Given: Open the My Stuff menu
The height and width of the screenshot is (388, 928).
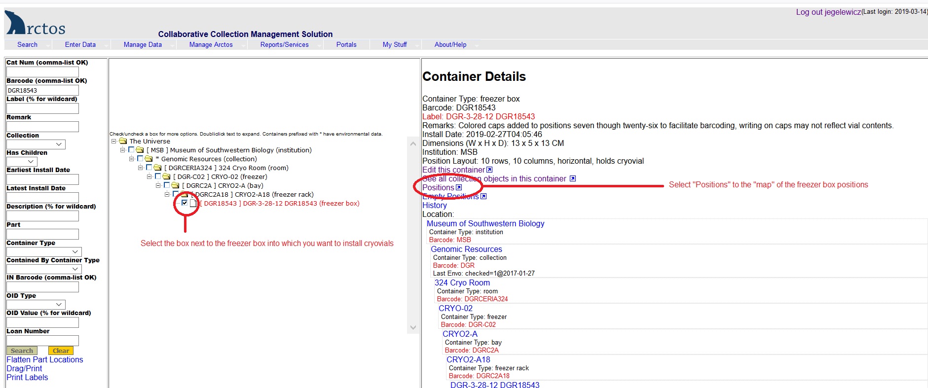Looking at the screenshot, I should [x=395, y=44].
